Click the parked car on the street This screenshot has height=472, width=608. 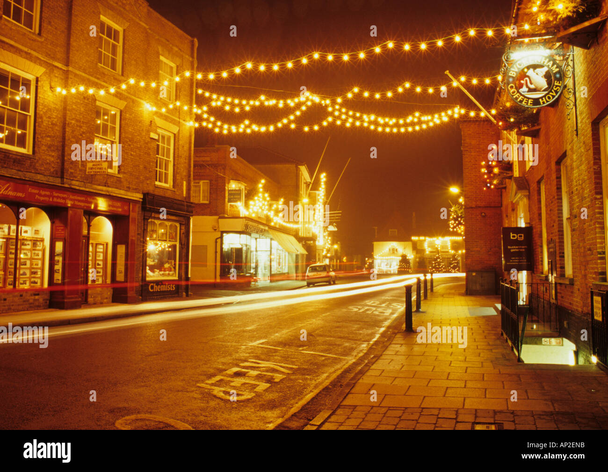coord(320,275)
